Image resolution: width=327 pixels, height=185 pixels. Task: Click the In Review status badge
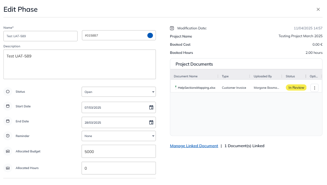(x=296, y=88)
